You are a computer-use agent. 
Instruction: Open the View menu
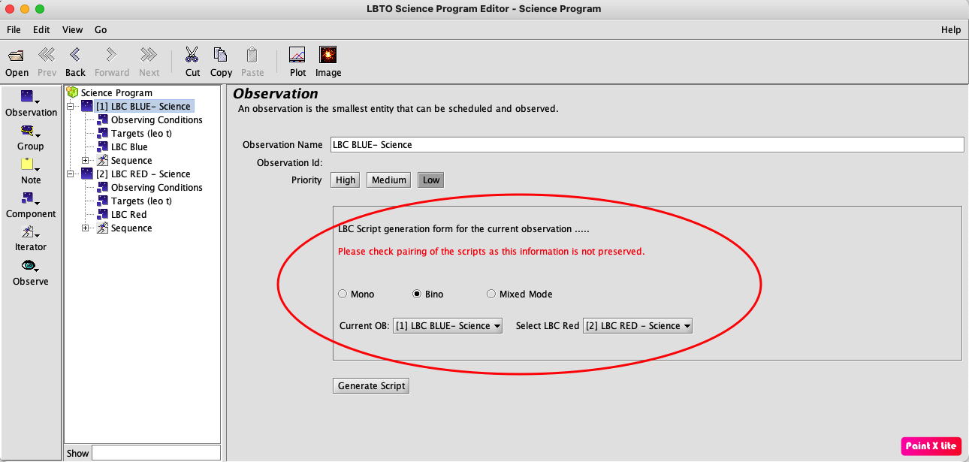click(73, 30)
